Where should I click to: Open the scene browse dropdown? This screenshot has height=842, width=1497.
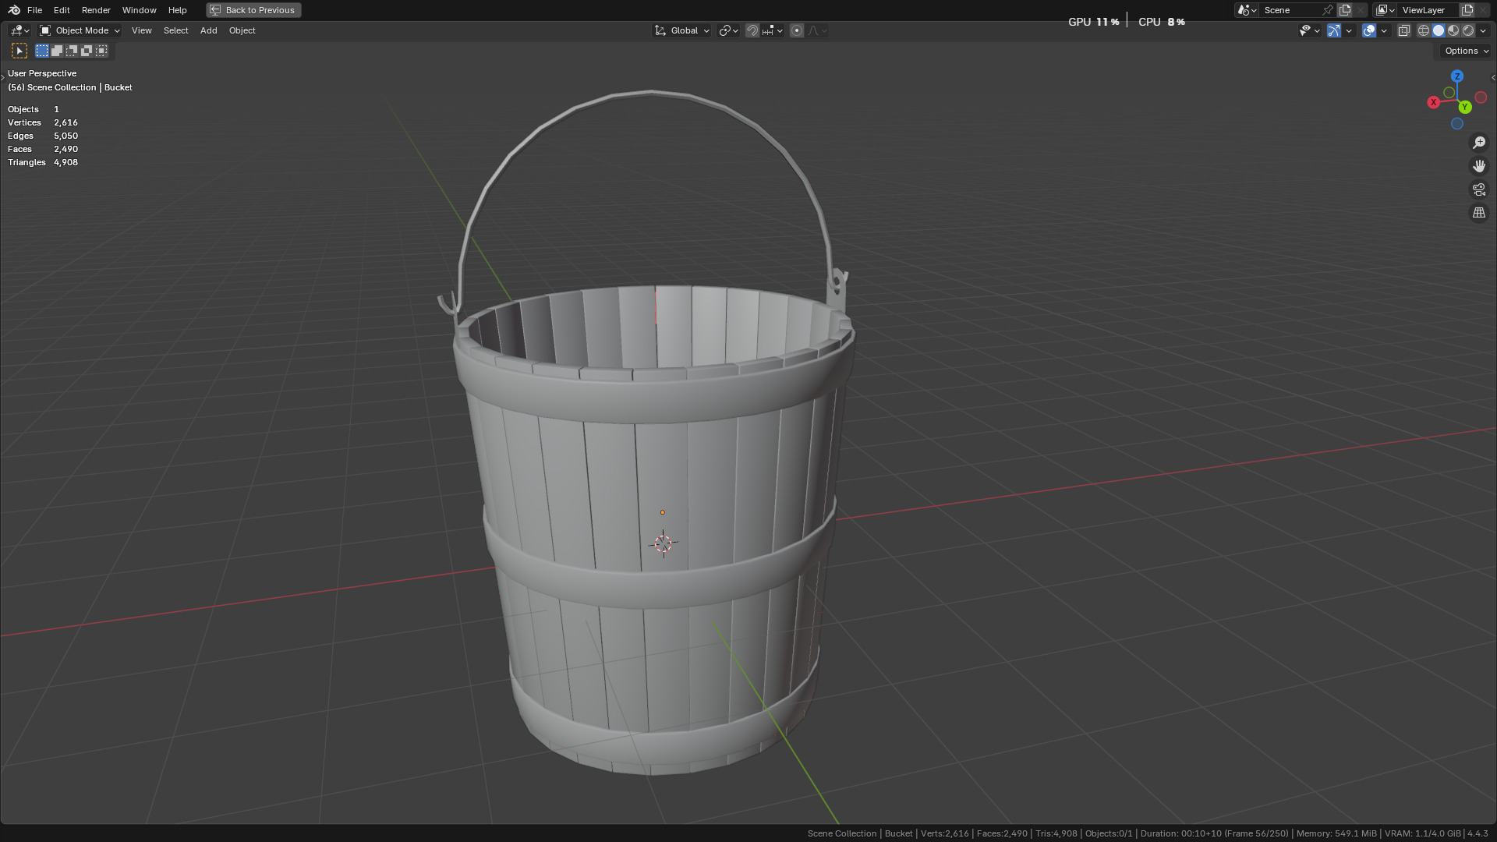point(1247,10)
